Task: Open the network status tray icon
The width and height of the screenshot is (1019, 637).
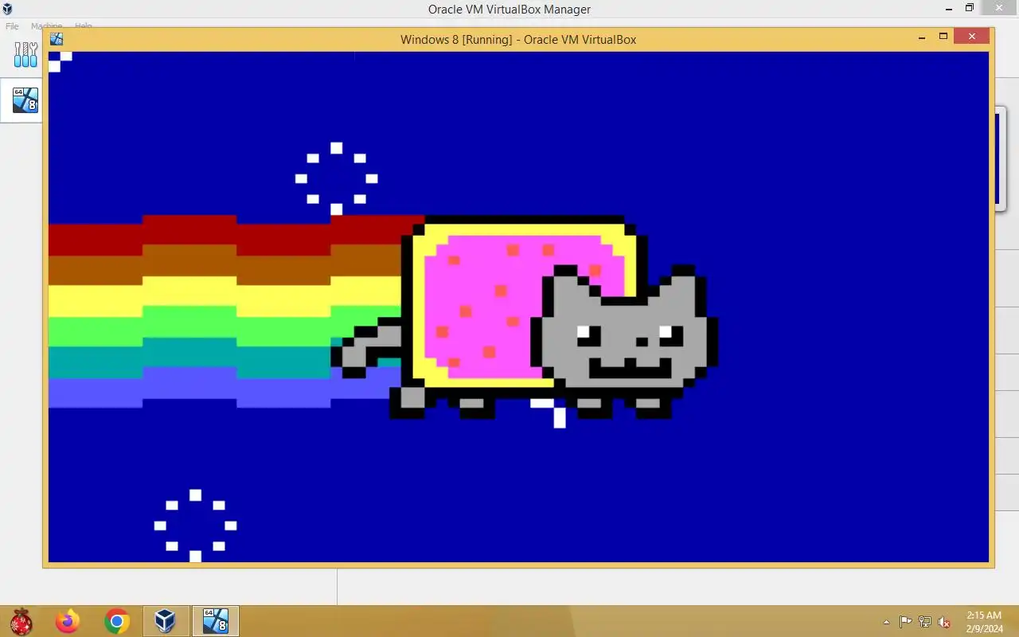Action: (925, 622)
